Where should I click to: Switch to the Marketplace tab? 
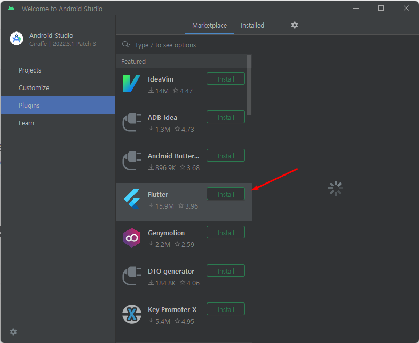pos(209,26)
